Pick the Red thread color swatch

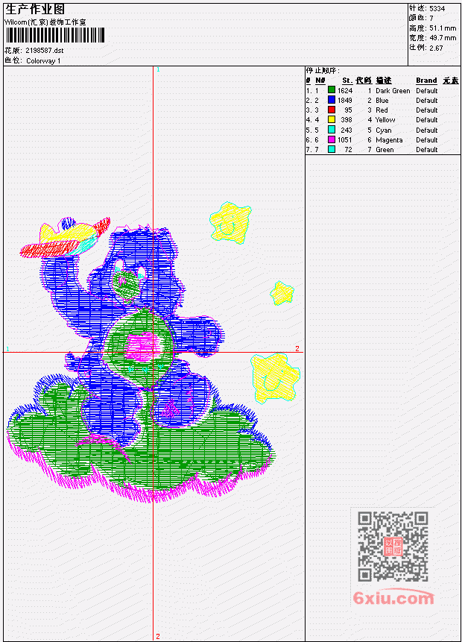(332, 110)
